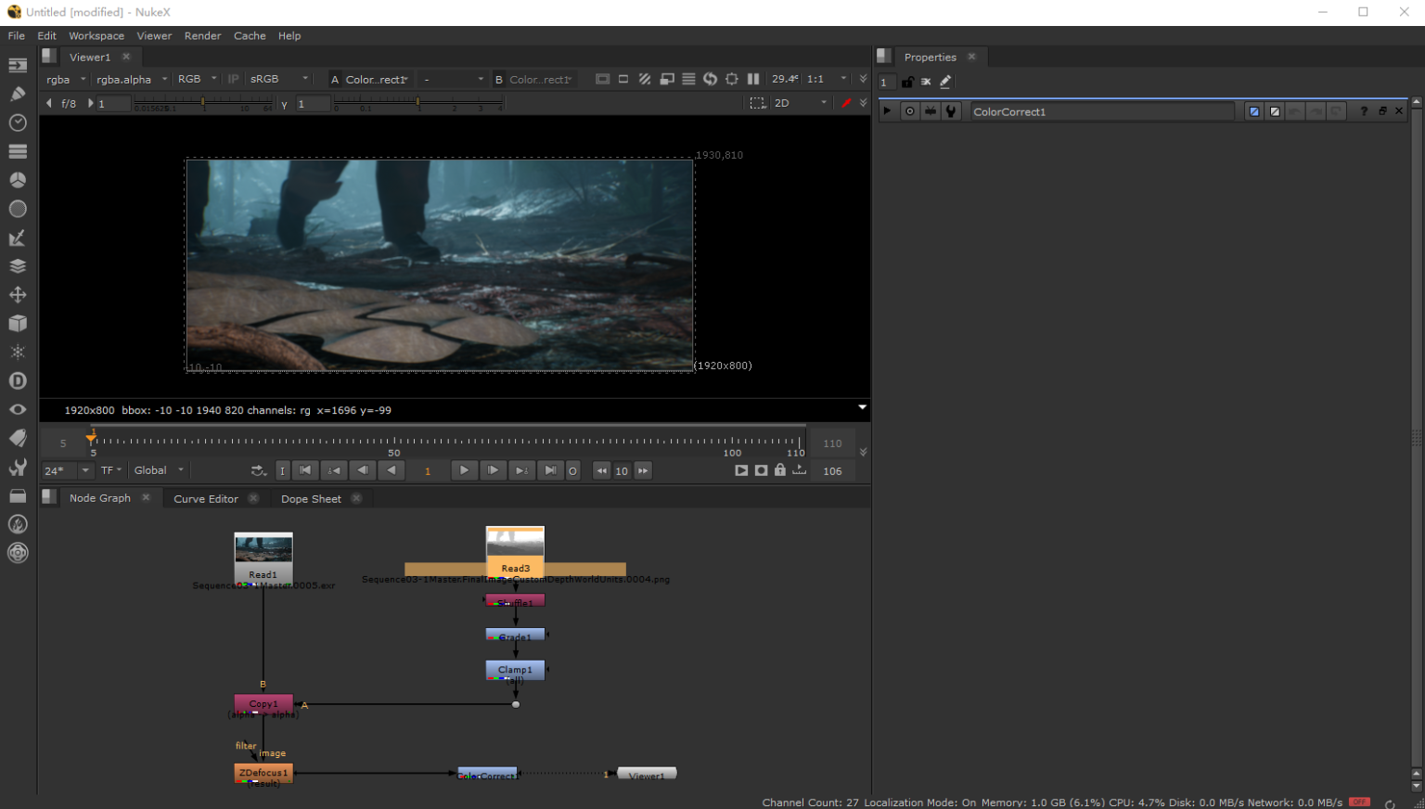The width and height of the screenshot is (1425, 809).
Task: Open the Render menu
Action: 202,35
